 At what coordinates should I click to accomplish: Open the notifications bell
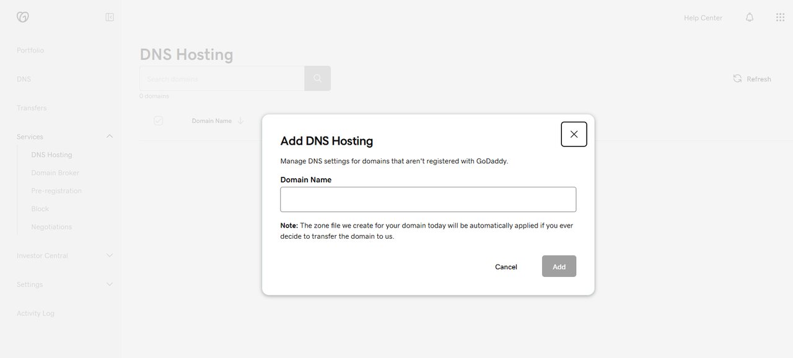[750, 17]
